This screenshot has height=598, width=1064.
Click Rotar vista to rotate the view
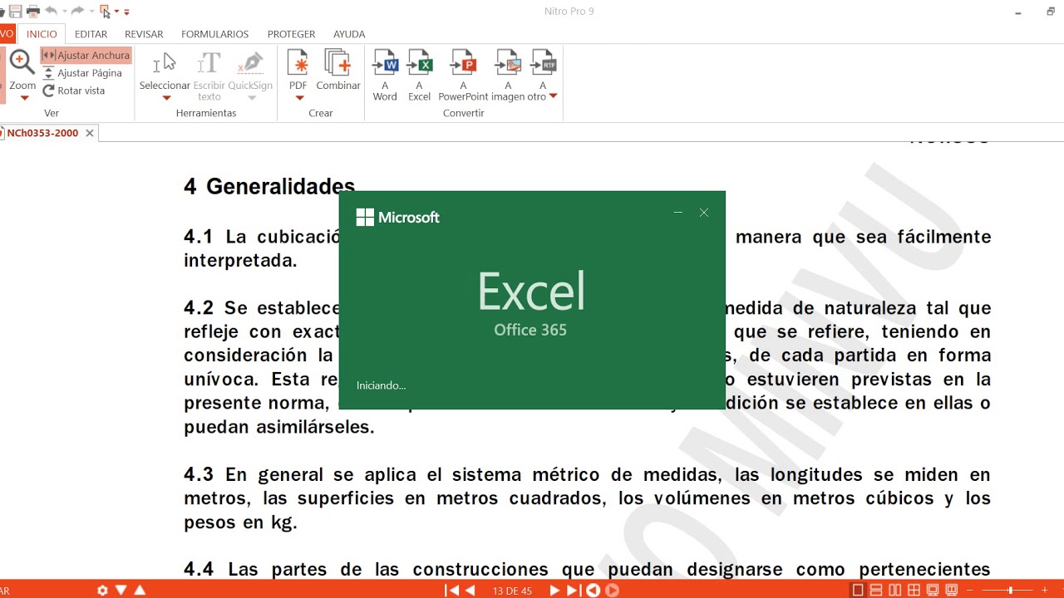click(74, 91)
